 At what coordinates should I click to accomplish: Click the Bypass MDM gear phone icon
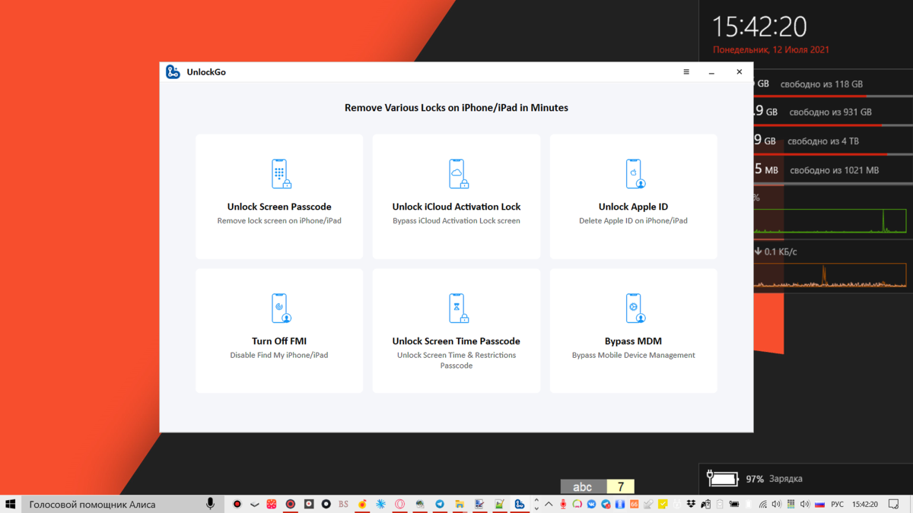coord(635,309)
